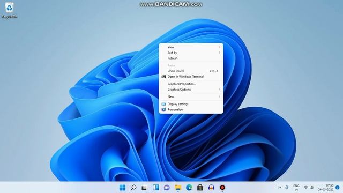Open the Widgets panel icon

[x=156, y=188]
